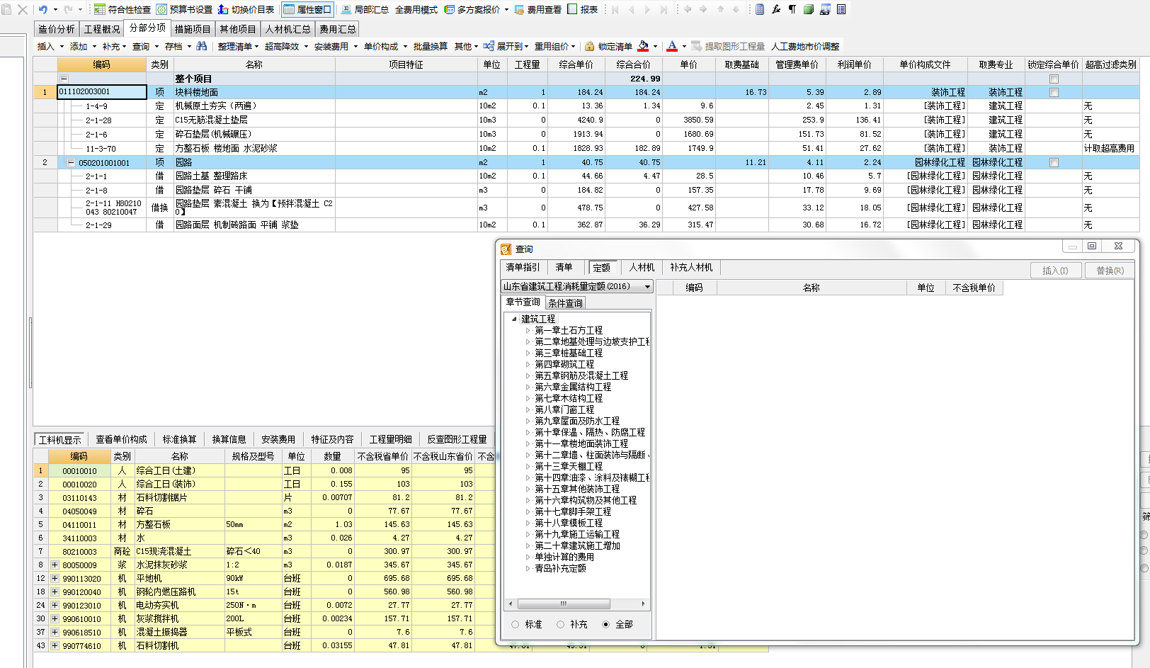Click the calculator icon in toolbar
This screenshot has width=1150, height=668.
(x=760, y=9)
